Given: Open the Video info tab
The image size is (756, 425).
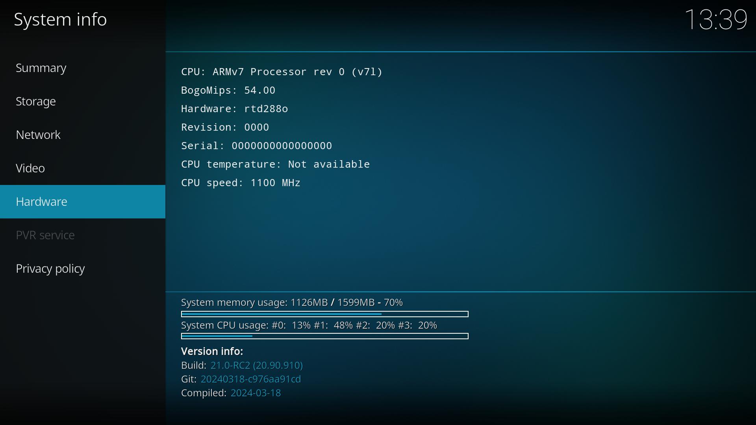Looking at the screenshot, I should click(30, 168).
